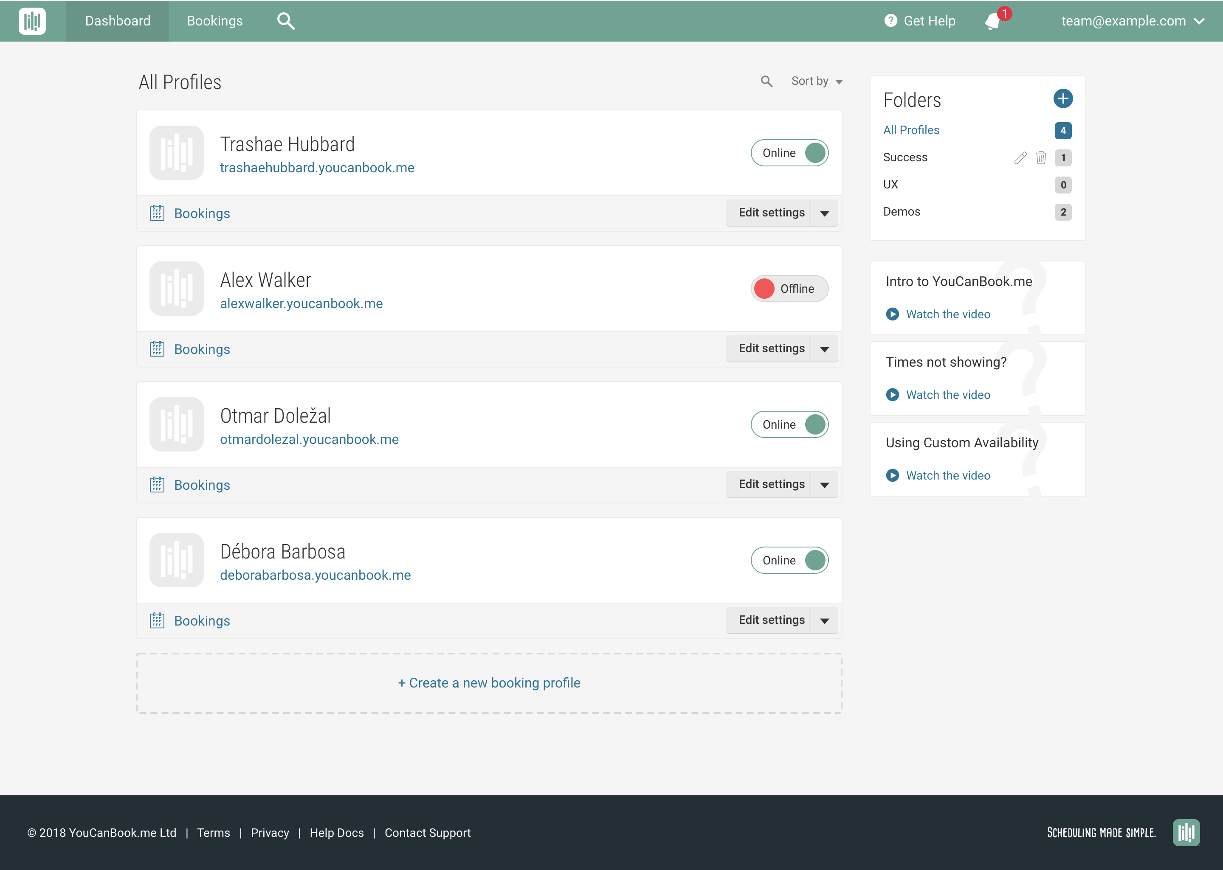Screen dimensions: 1223x870
Task: Click the profile search icon beside Sort by
Action: 766,81
